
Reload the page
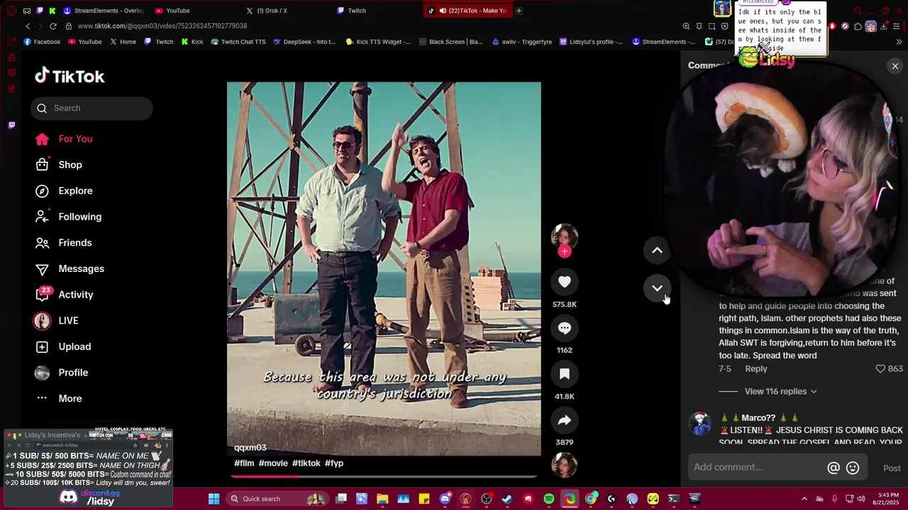tap(52, 26)
